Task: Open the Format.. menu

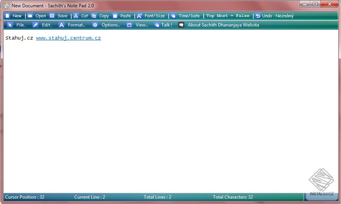Action: tap(77, 25)
